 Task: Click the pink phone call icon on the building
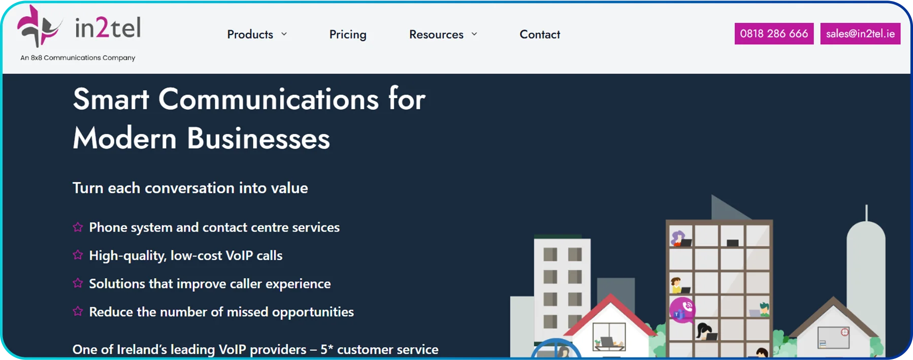pos(682,310)
